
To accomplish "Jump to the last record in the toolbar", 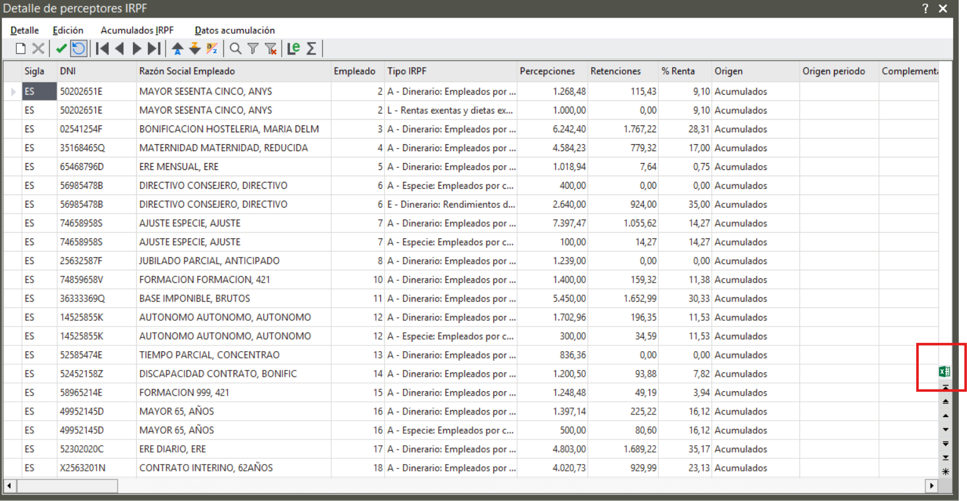I will 154,48.
